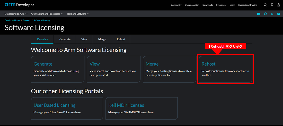Open Community in top navigation
The width and height of the screenshot is (283, 126).
click(176, 5)
